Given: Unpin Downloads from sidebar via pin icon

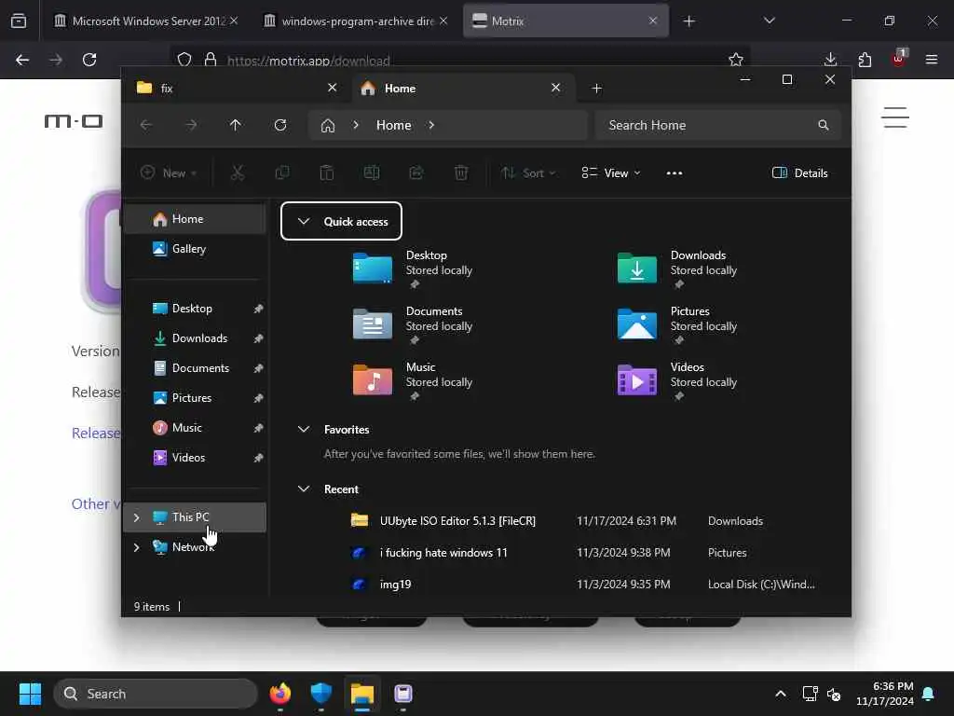Looking at the screenshot, I should click(x=259, y=338).
